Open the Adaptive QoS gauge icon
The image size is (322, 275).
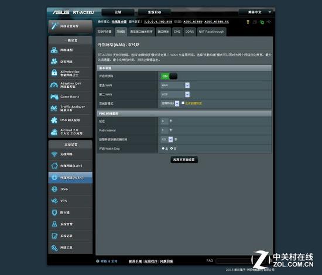coord(54,85)
